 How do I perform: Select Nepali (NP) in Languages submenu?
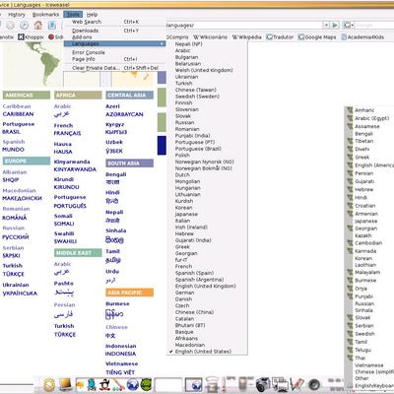pyautogui.click(x=207, y=44)
